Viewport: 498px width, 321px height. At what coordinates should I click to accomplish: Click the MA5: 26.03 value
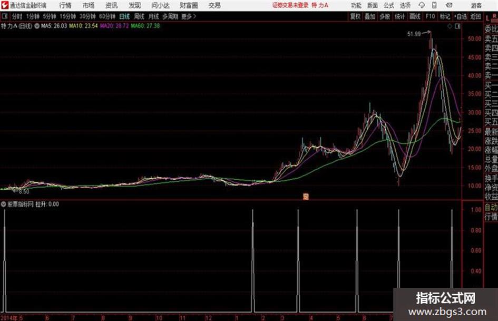(54, 26)
